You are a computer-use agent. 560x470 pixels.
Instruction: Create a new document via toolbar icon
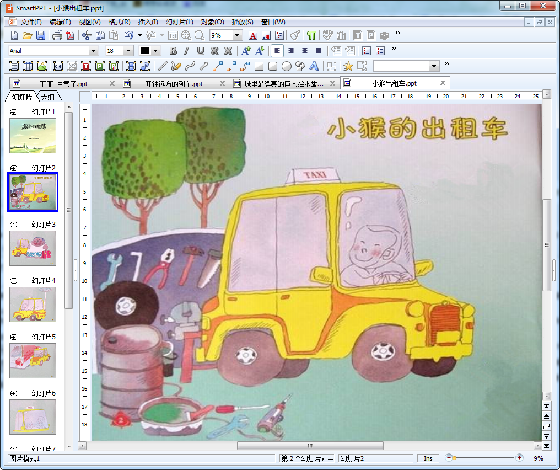pos(14,35)
